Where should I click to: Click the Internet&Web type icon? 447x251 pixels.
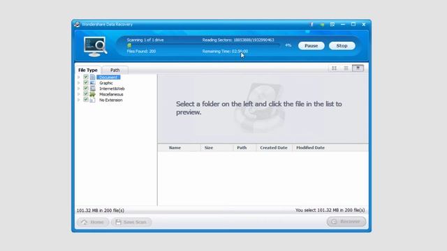tap(93, 89)
